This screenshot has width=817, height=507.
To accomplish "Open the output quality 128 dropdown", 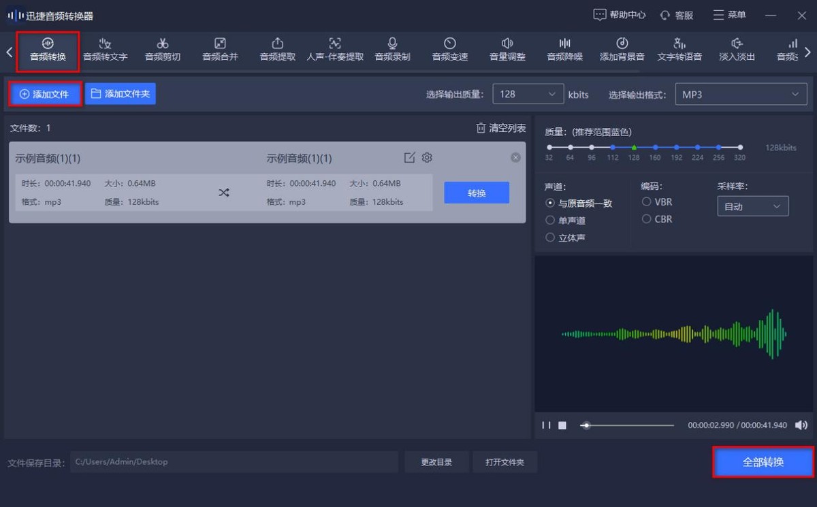I will click(528, 94).
